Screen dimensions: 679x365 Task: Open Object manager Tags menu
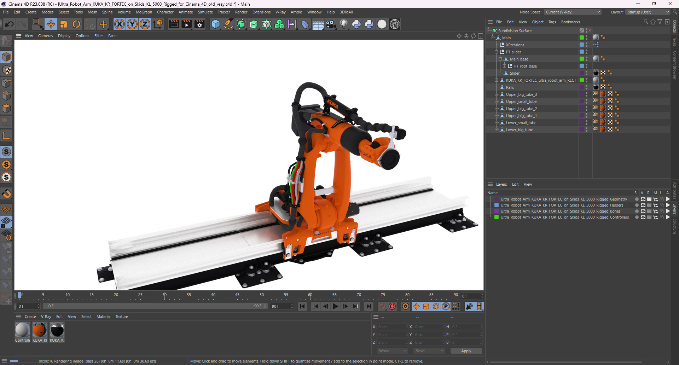coord(552,22)
